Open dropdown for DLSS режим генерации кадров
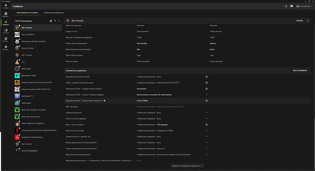315x171 pixels. click(x=207, y=95)
